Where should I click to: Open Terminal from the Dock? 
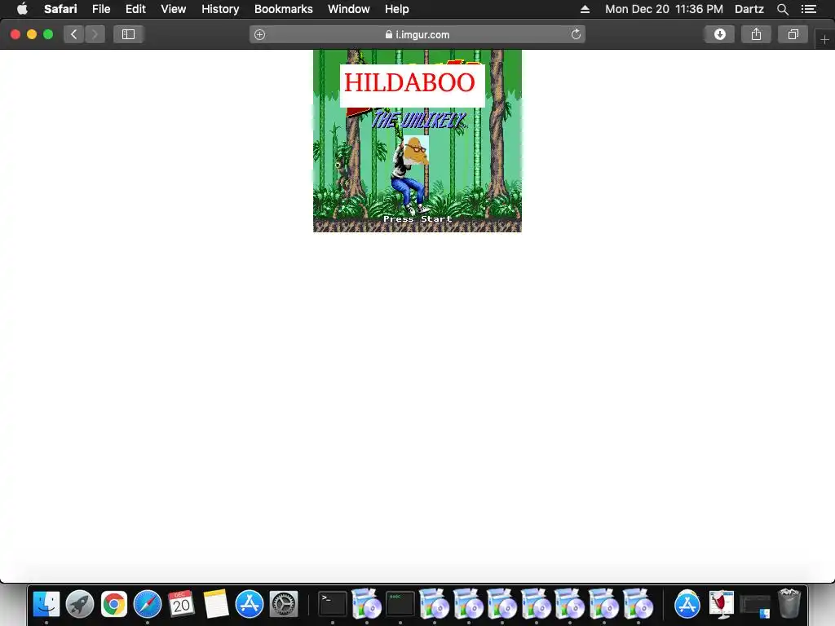[333, 604]
